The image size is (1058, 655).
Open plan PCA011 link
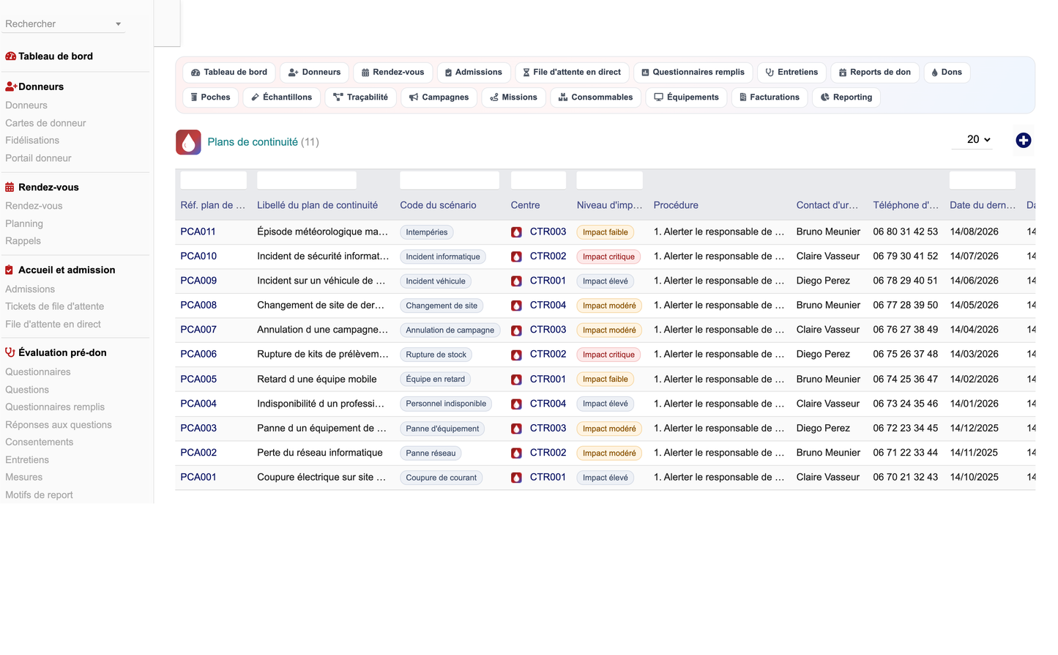pyautogui.click(x=198, y=232)
